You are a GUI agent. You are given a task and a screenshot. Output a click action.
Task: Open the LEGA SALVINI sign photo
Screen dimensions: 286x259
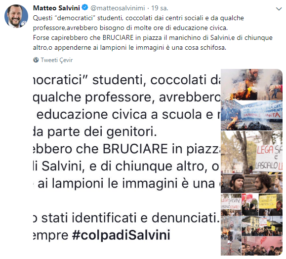tap(251, 152)
